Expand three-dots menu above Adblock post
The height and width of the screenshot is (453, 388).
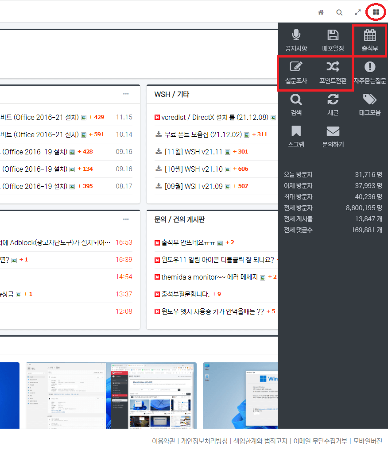point(126,219)
